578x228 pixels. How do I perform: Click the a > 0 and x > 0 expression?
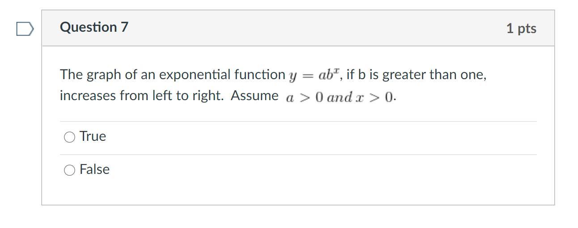[340, 97]
